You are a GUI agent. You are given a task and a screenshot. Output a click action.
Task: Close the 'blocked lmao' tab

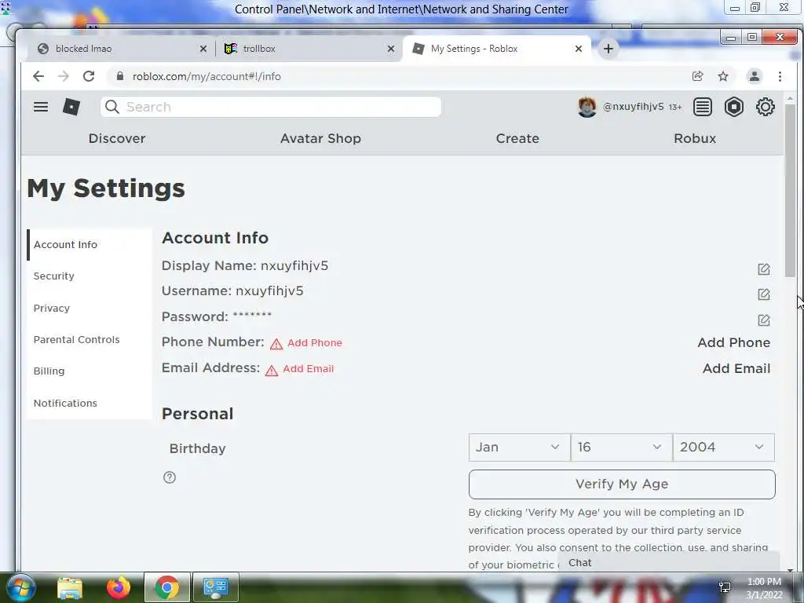[x=203, y=49]
